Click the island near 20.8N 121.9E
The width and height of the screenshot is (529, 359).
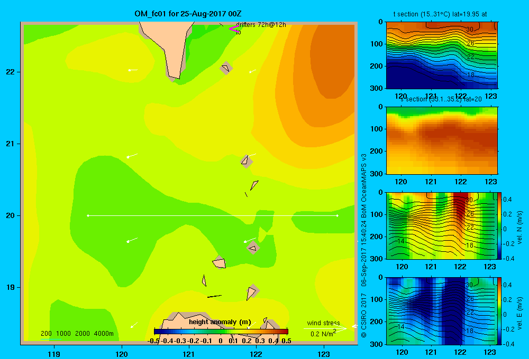[x=247, y=162]
